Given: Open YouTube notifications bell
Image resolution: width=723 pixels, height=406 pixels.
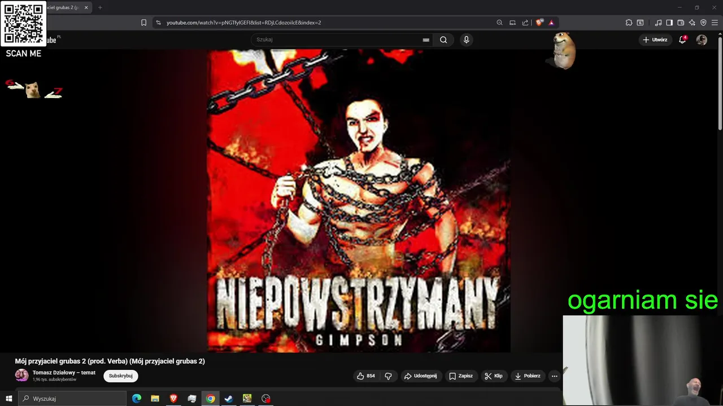Looking at the screenshot, I should click(x=682, y=39).
